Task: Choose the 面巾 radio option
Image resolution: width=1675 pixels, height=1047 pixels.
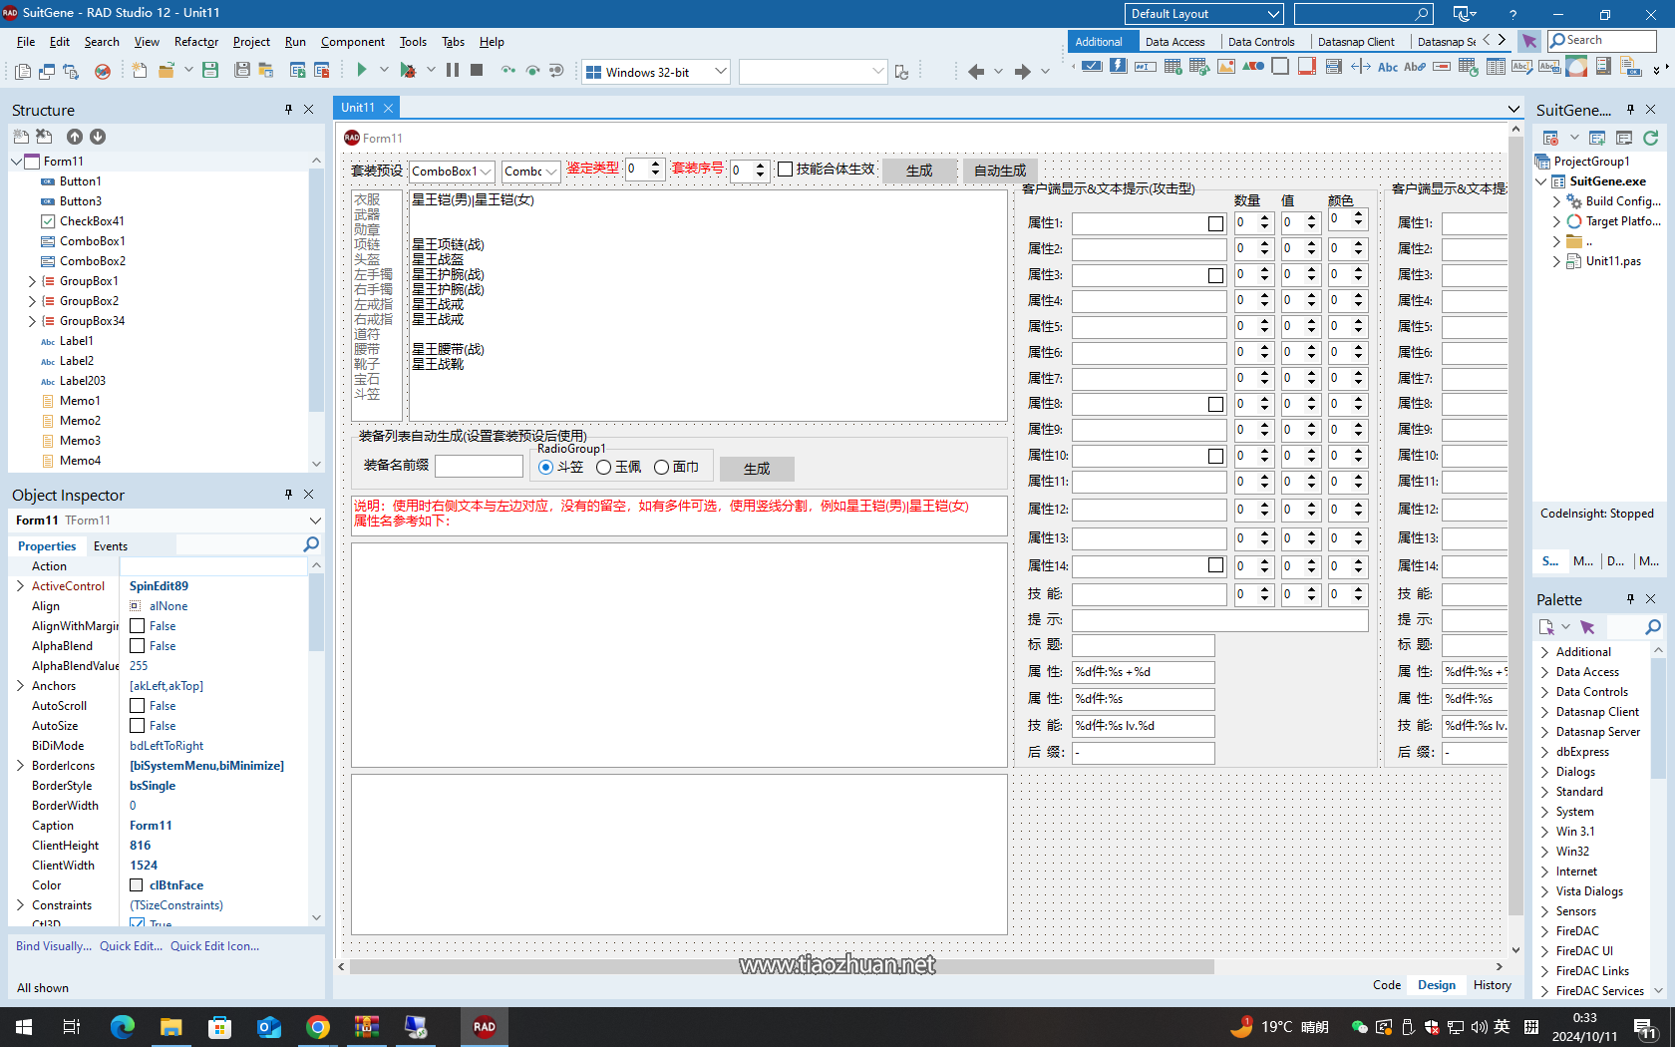Action: click(661, 466)
